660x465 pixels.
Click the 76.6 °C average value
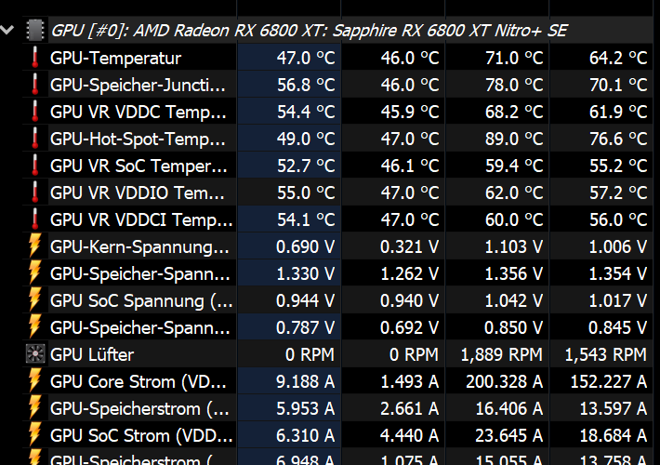pyautogui.click(x=618, y=139)
